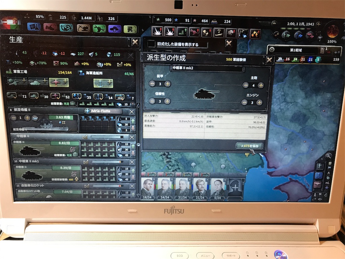Click the green factory alert icon
Viewport: 345px width, 259px height.
[182, 32]
